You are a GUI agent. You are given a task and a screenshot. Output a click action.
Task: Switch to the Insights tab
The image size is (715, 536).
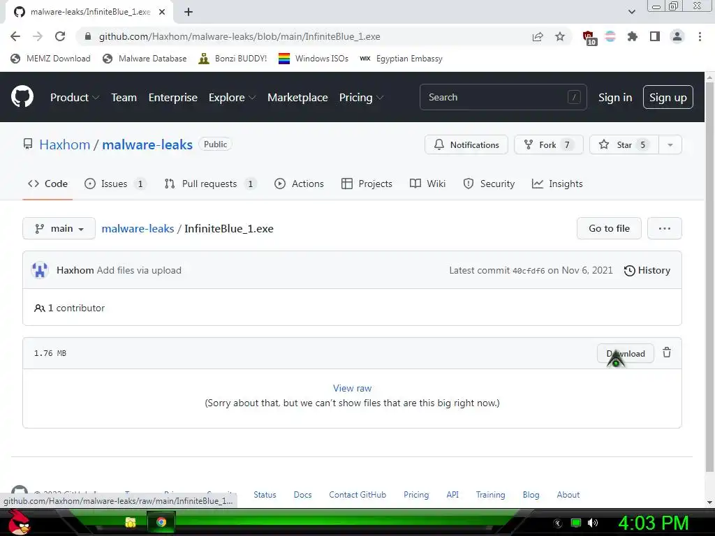click(557, 184)
